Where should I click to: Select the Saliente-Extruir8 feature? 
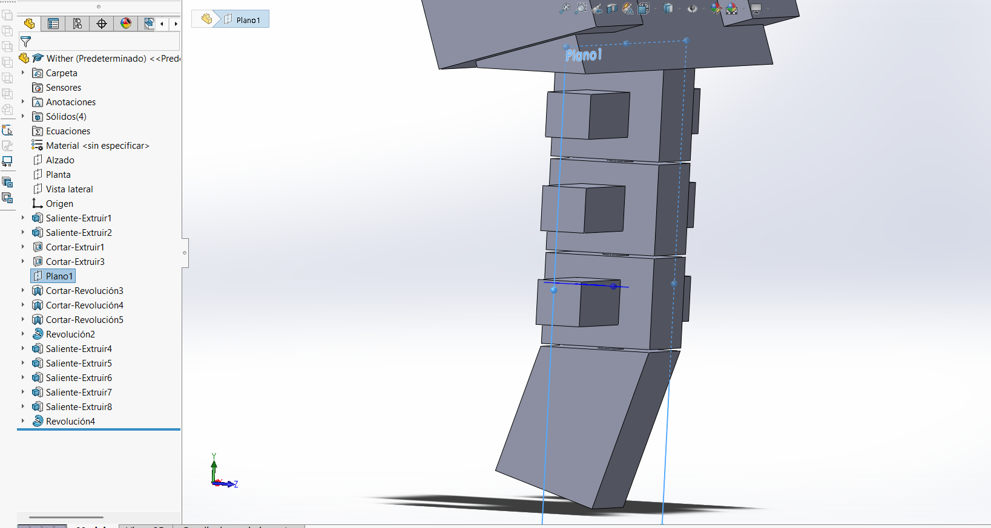tap(72, 407)
